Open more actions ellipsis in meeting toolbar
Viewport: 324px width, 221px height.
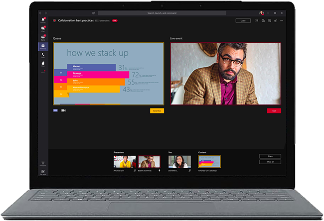point(282,20)
